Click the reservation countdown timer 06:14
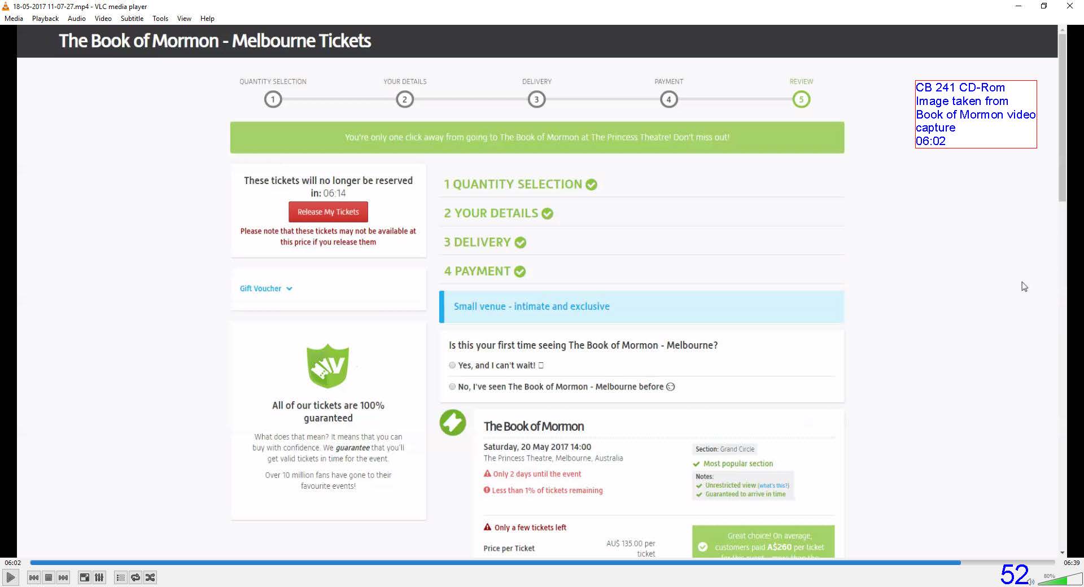 (334, 193)
